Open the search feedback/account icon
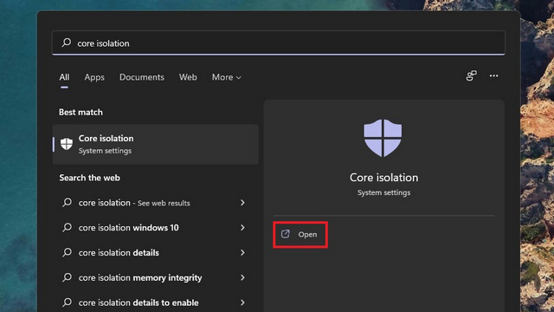Viewport: 554px width, 312px height. [471, 75]
